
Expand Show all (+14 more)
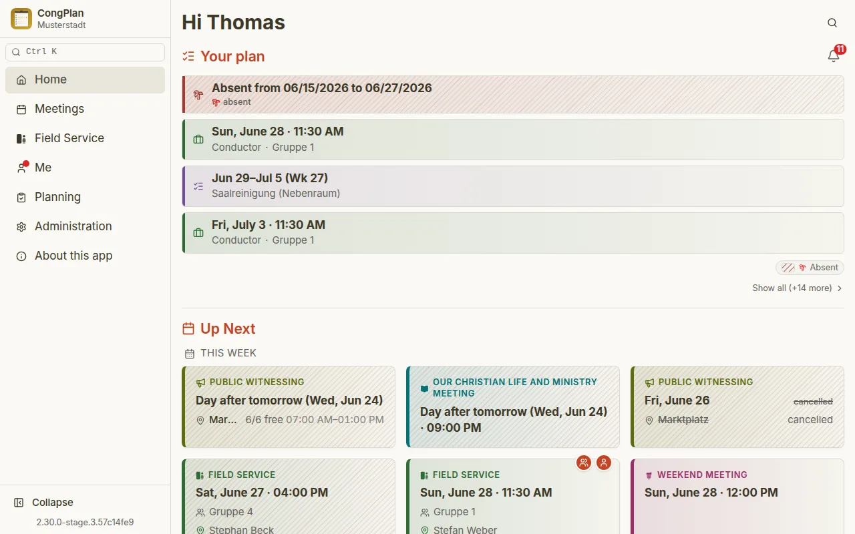(x=798, y=288)
